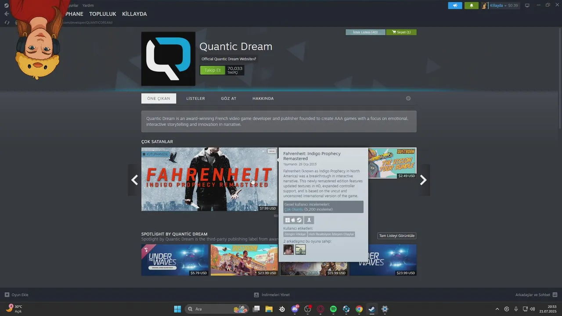Click Oyun Ekle at bottom left

pyautogui.click(x=17, y=295)
